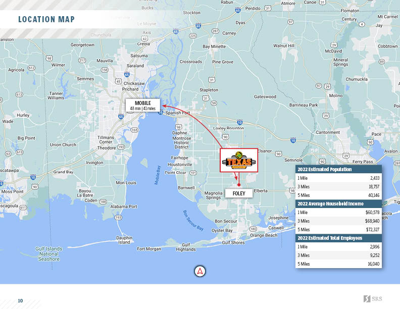Click the 2022 Average Household Income header

tap(338, 203)
